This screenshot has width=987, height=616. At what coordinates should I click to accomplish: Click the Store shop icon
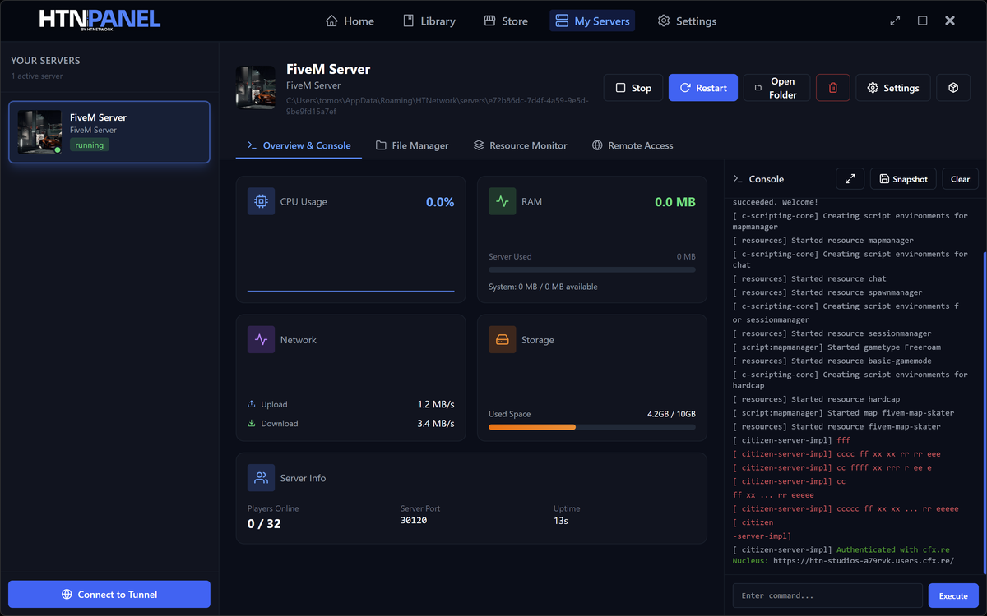tap(489, 21)
